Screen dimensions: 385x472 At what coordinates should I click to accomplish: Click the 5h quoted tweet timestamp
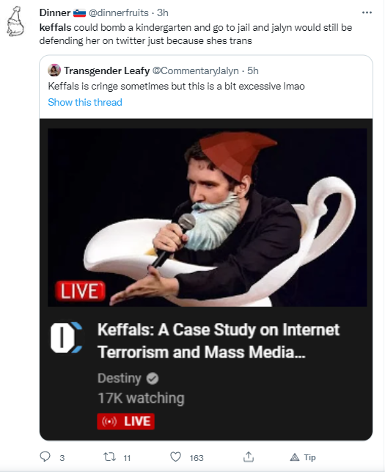click(x=253, y=70)
